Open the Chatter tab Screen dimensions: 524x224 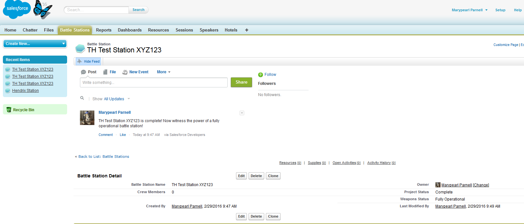30,30
